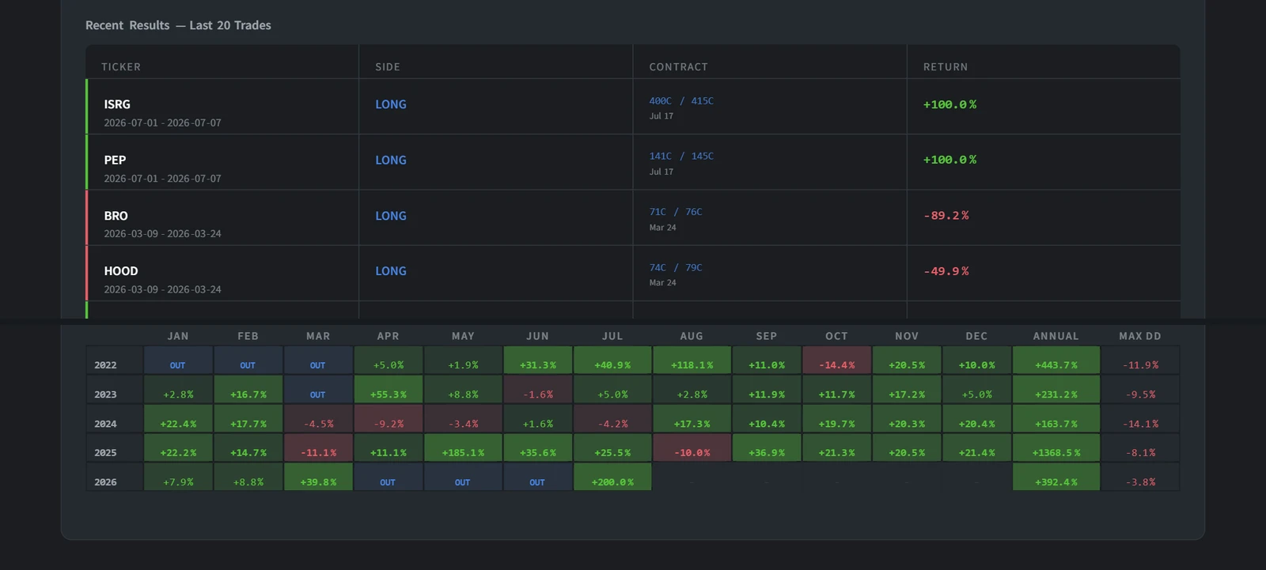Viewport: 1266px width, 570px height.
Task: Click the 2025 AUG -10.0% cell
Action: pyautogui.click(x=692, y=448)
